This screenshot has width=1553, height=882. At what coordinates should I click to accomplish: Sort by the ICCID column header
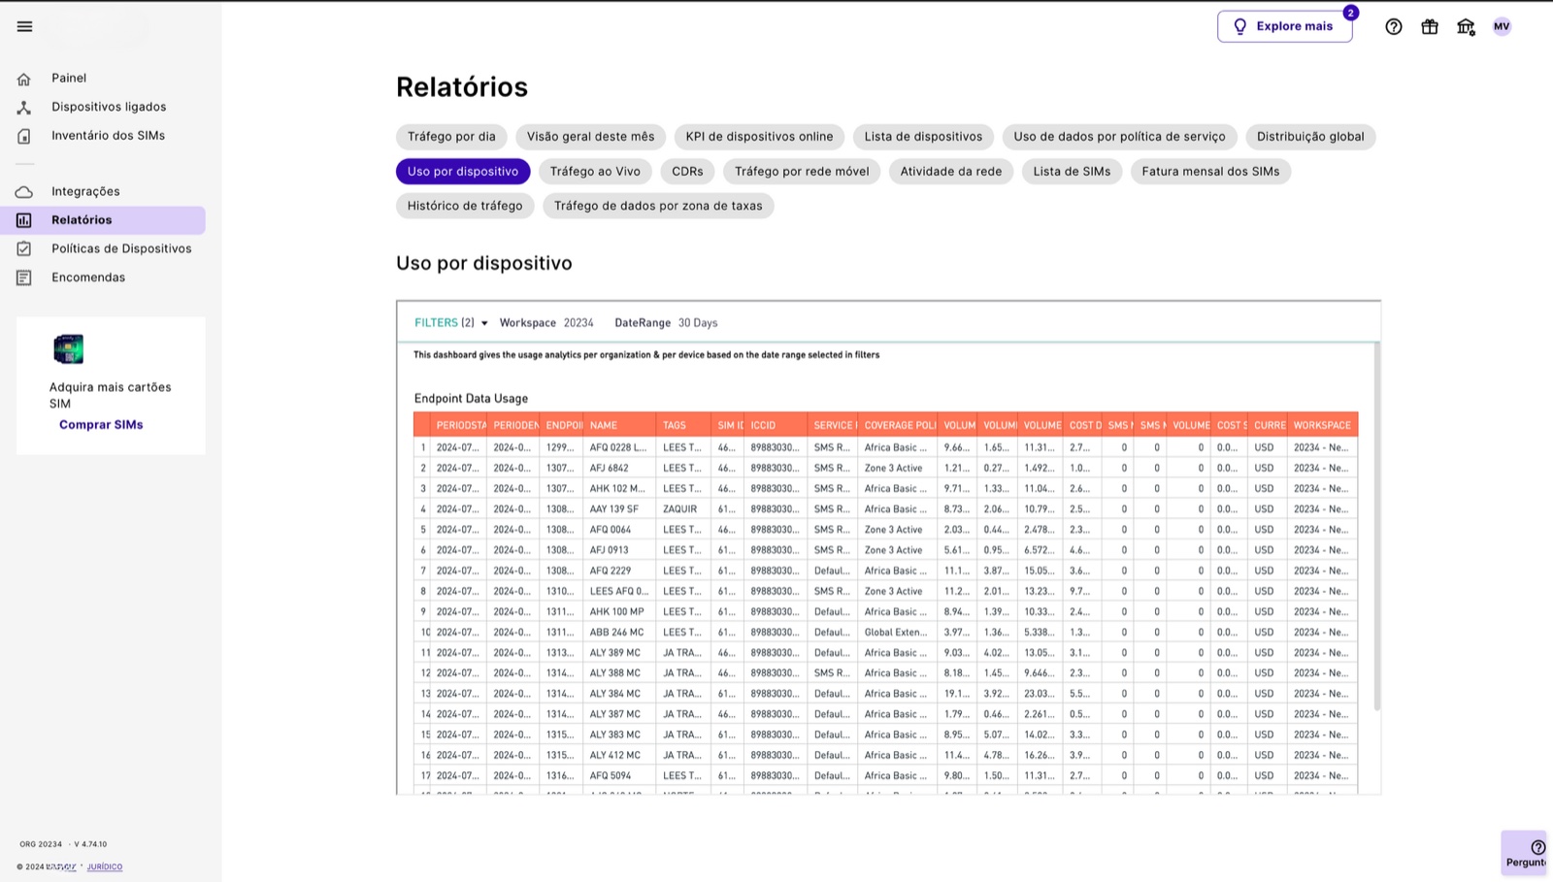pyautogui.click(x=776, y=425)
